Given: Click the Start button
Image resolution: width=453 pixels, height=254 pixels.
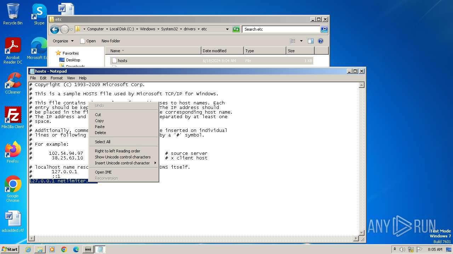Looking at the screenshot, I should 10,249.
